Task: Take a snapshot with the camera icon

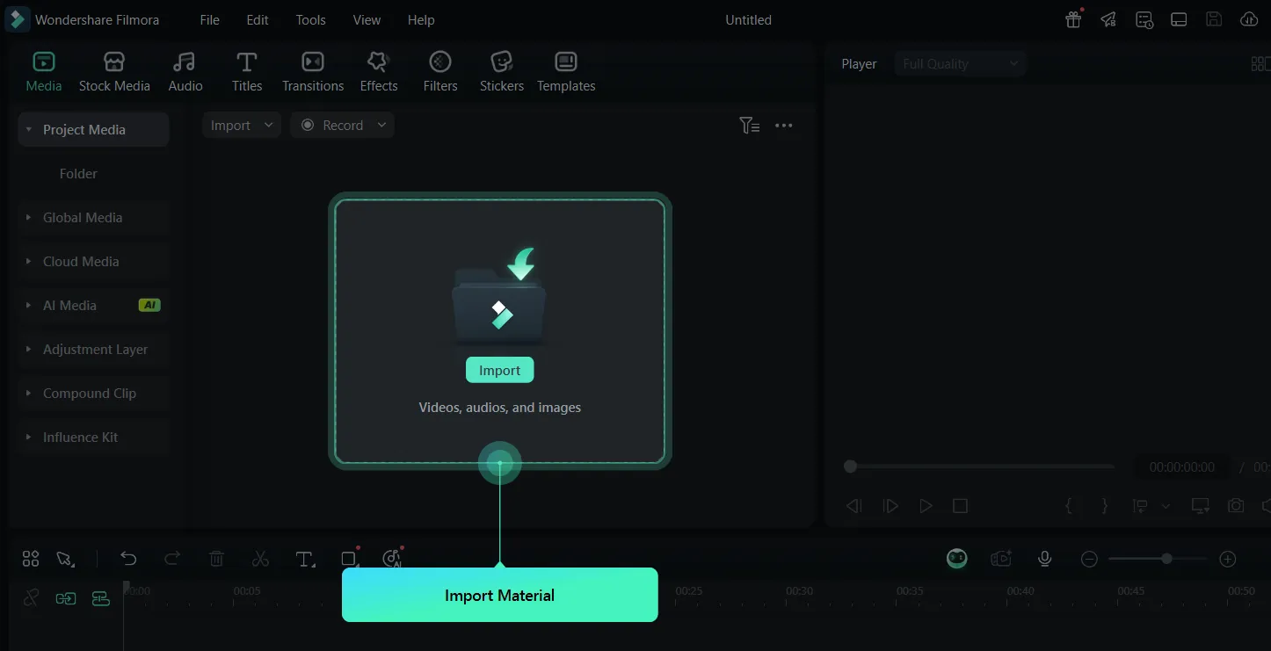Action: [1236, 506]
